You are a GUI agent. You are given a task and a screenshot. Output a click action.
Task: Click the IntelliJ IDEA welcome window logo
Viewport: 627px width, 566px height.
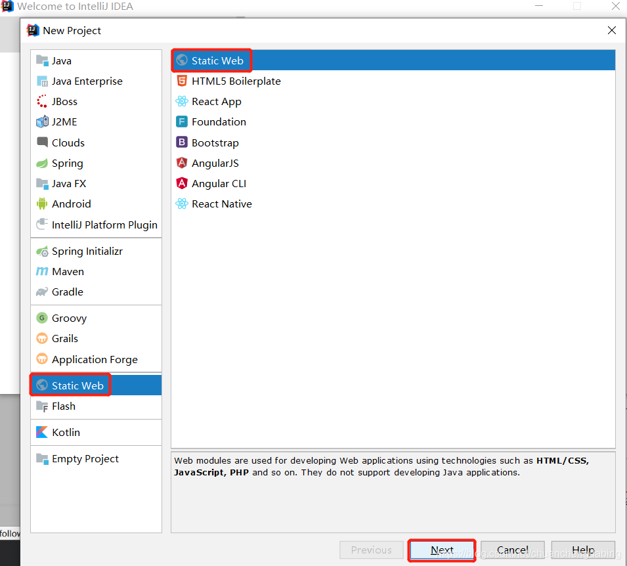pos(7,7)
